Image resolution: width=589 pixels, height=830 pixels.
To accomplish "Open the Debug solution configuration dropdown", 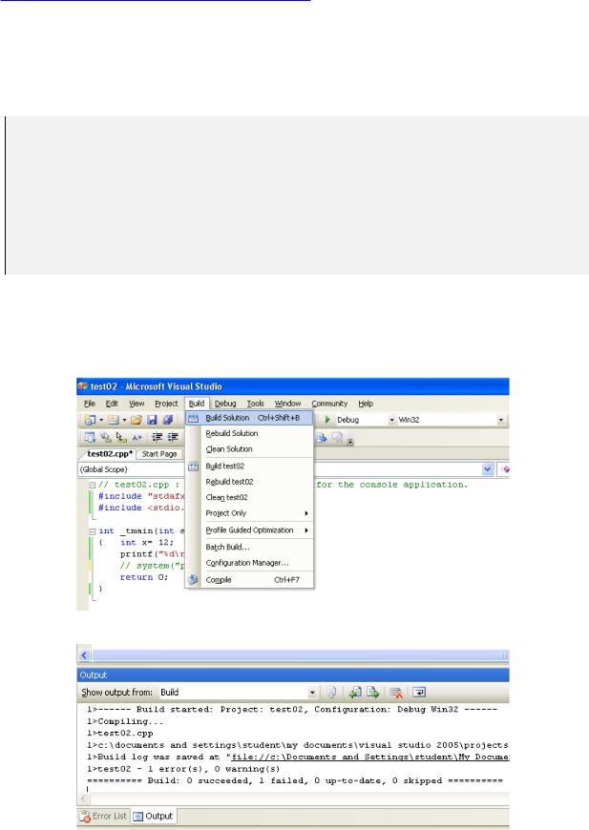I will pyautogui.click(x=392, y=420).
